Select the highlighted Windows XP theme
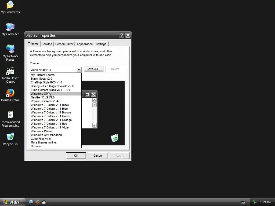The width and height of the screenshot is (275, 206). pos(56,94)
